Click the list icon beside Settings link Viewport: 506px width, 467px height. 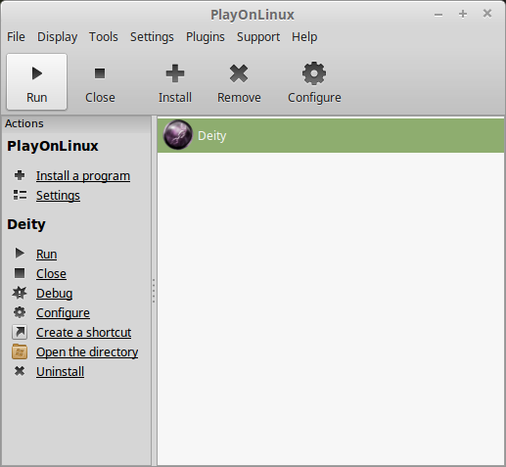point(20,195)
